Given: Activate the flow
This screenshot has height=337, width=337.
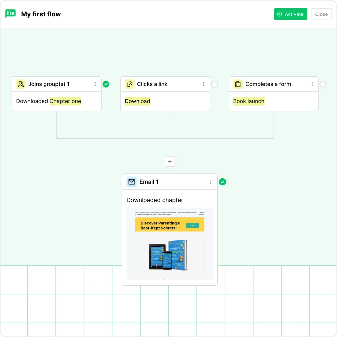Looking at the screenshot, I should (291, 14).
